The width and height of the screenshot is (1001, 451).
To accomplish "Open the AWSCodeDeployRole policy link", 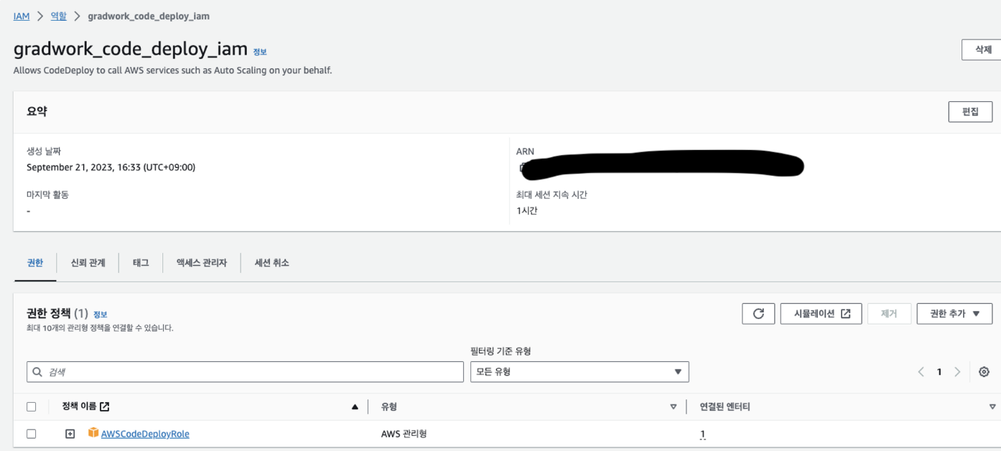I will 145,434.
